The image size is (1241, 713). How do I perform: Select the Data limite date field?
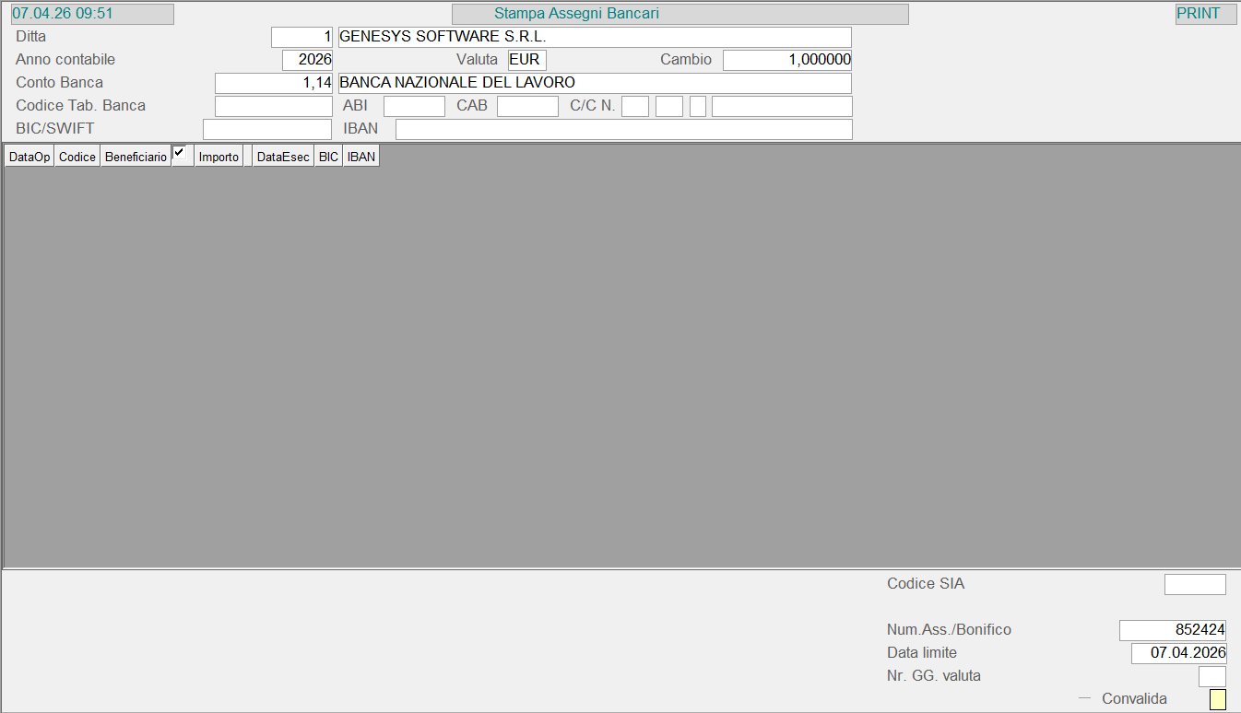click(x=1178, y=653)
